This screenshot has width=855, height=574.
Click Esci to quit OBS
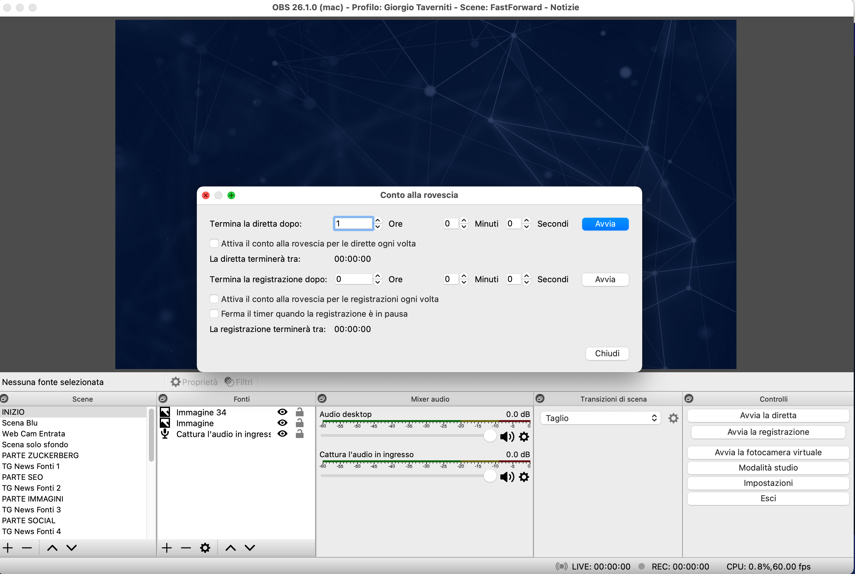click(768, 499)
